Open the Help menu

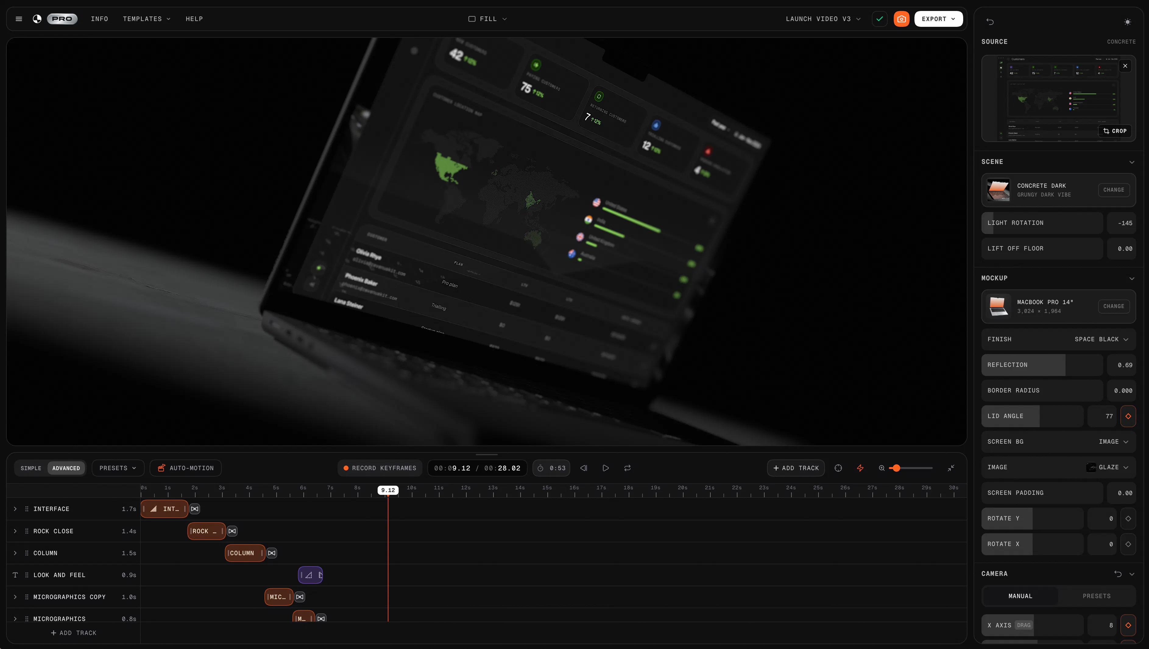[x=194, y=19]
